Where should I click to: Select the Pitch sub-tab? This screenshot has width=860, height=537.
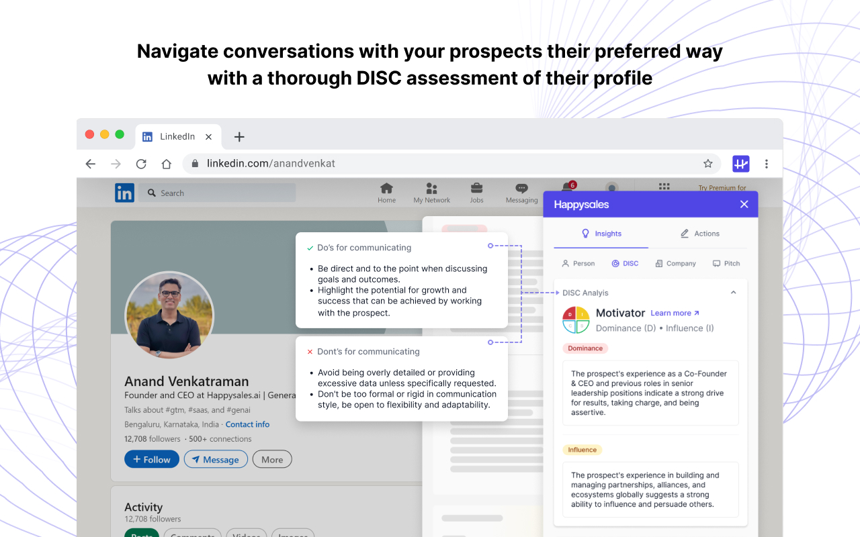tap(726, 264)
